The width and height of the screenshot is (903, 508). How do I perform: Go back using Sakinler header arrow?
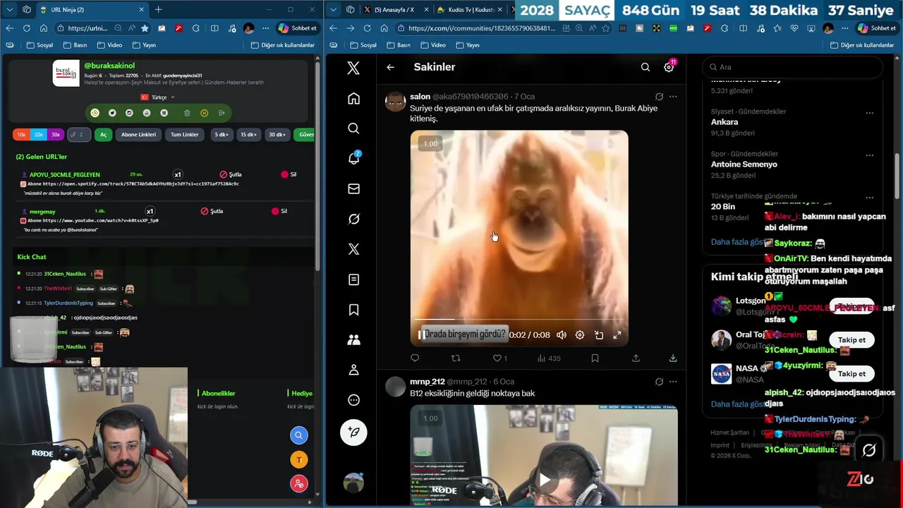390,67
